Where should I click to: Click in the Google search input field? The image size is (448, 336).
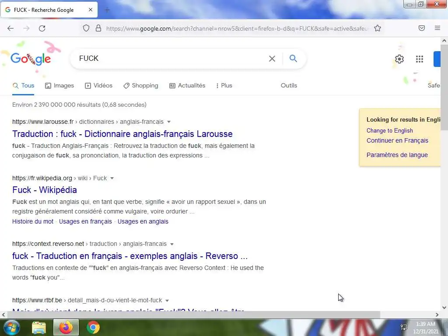tap(171, 58)
